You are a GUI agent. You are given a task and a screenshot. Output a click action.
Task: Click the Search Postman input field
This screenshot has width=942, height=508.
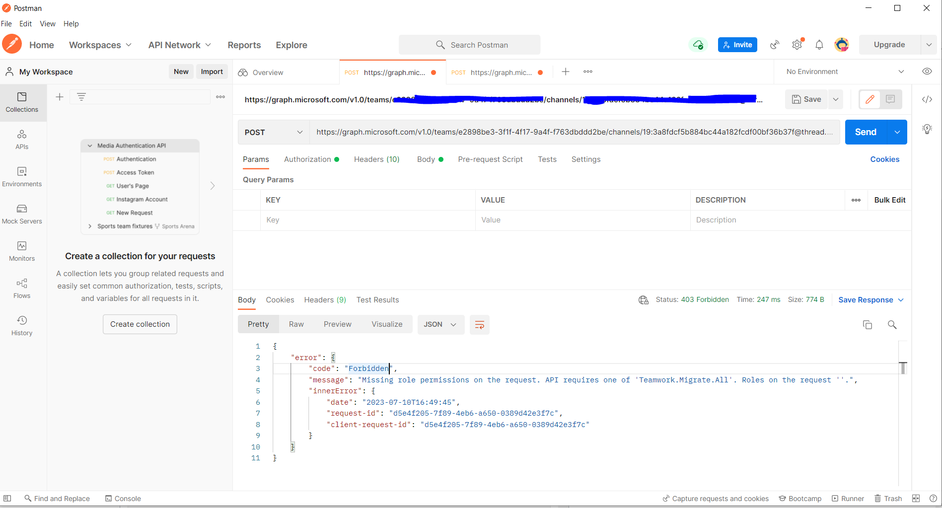[x=469, y=45]
